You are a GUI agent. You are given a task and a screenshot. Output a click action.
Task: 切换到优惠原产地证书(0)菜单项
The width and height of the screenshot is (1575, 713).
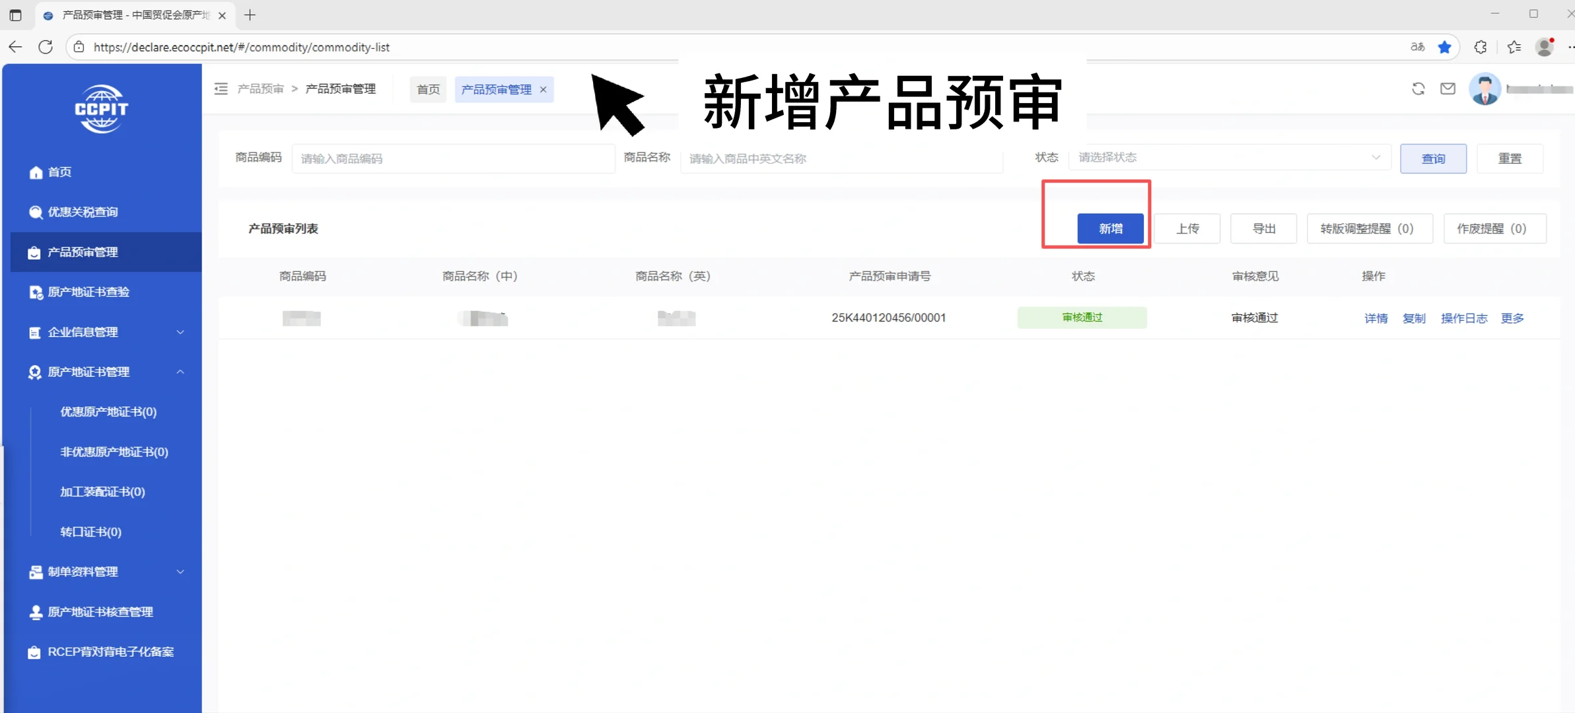(x=107, y=411)
